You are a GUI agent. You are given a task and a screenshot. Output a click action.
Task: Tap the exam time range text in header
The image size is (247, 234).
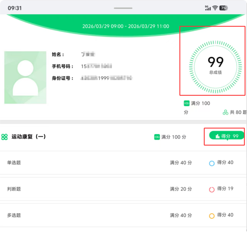click(x=126, y=26)
